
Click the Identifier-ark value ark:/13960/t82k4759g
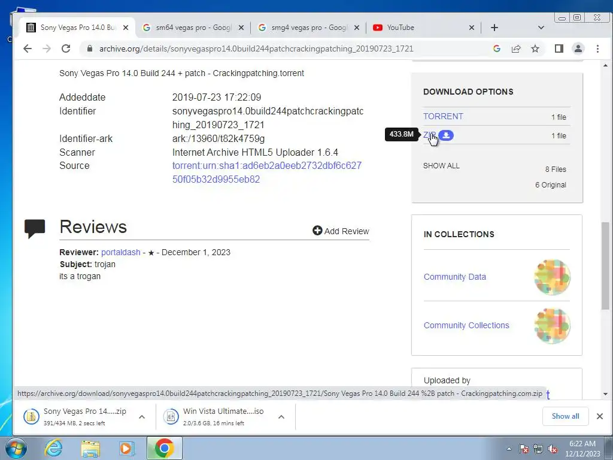[x=219, y=138]
